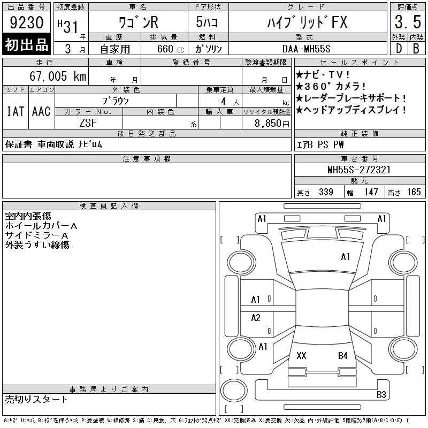Select the lot number 9230
Image resolution: width=428 pixels, height=428 pixels.
point(27,22)
